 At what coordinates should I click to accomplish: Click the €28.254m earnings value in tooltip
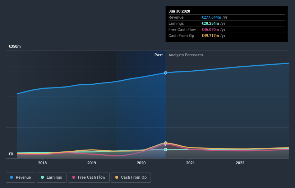tap(210, 23)
